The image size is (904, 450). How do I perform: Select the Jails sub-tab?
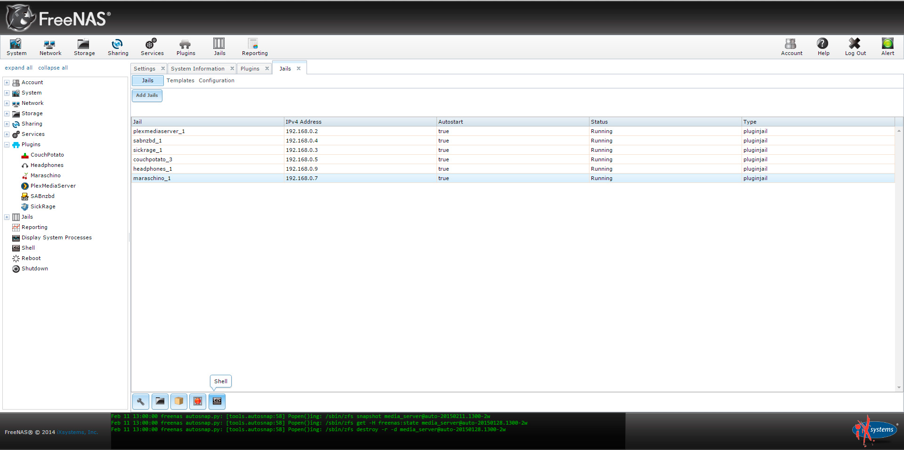click(x=148, y=80)
